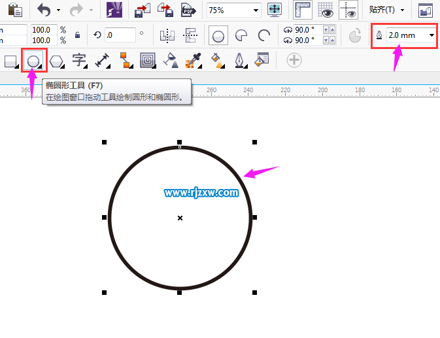Viewport: 440px width, 338px height.
Task: Choose the Text tool
Action: tap(79, 61)
